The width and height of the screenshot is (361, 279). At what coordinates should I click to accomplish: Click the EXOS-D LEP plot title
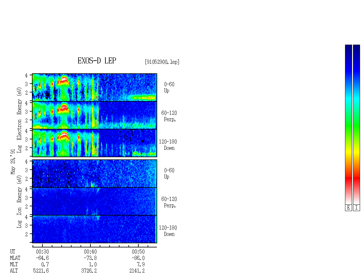[x=97, y=61]
